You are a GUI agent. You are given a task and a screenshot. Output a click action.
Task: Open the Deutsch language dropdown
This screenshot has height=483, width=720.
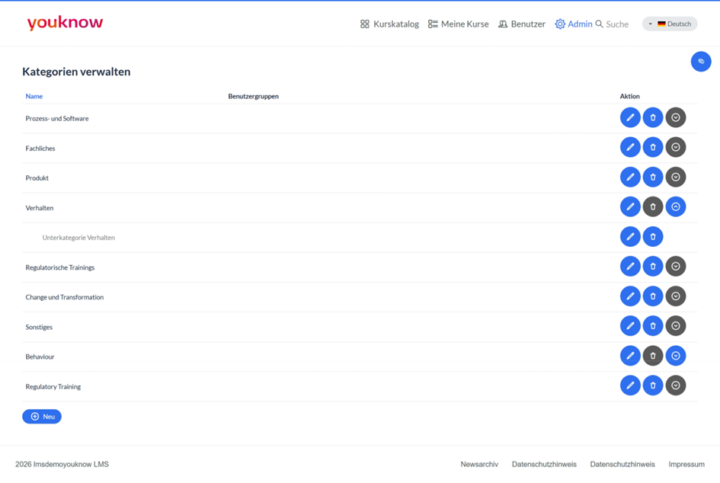pos(670,24)
